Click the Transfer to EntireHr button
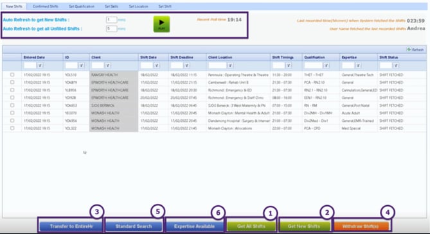The width and height of the screenshot is (430, 234). (x=71, y=226)
